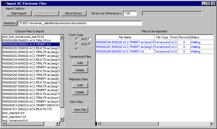Select ac4_test_turnaround_mar16.txt in file list
The width and height of the screenshot is (217, 129).
coord(23,37)
